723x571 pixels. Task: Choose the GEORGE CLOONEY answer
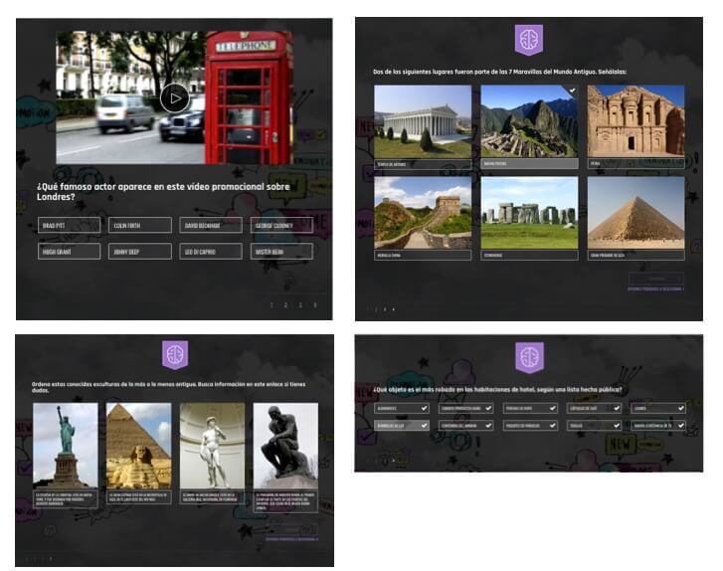281,225
